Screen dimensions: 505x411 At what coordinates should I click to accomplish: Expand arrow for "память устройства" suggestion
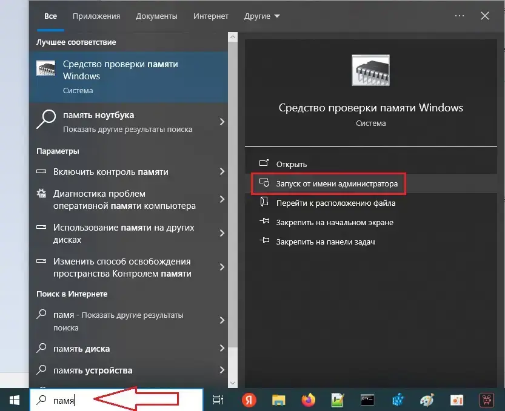222,370
